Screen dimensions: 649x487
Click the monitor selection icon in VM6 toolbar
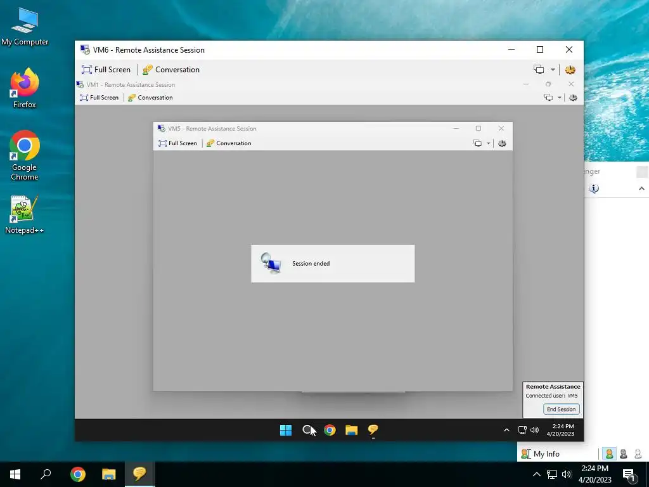(539, 70)
